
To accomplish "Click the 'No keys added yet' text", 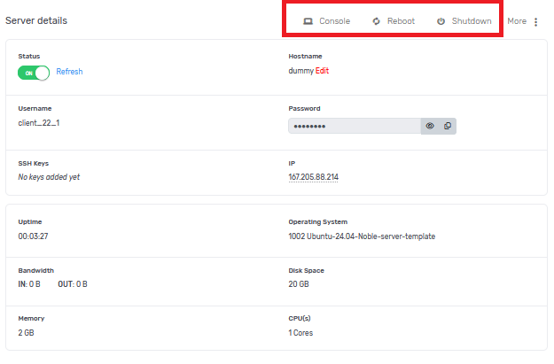I will (x=49, y=177).
